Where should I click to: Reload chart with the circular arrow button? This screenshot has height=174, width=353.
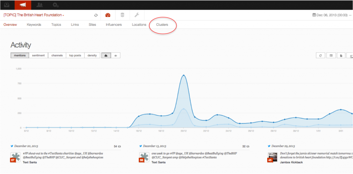click(321, 55)
